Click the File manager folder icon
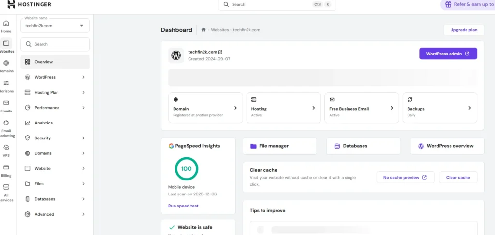495x235 pixels. (x=253, y=146)
